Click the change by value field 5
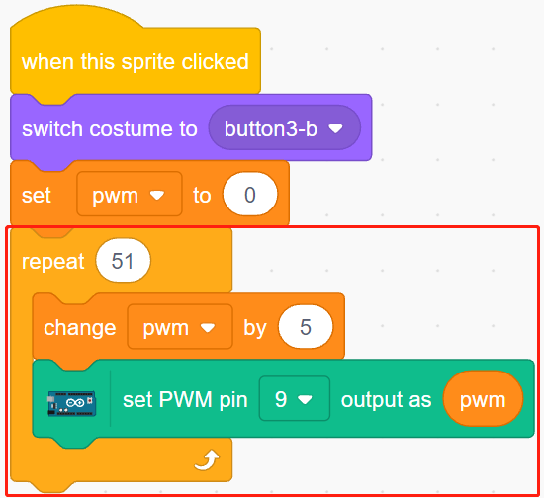This screenshot has height=498, width=544. click(306, 326)
